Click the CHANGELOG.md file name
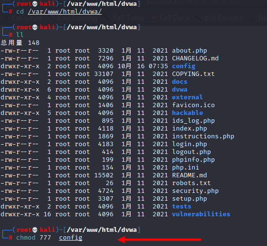The width and height of the screenshot is (267, 246). click(195, 58)
